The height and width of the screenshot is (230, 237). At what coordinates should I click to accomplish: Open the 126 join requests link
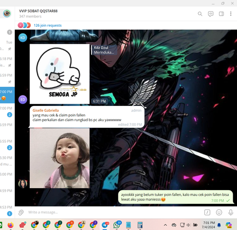click(48, 25)
